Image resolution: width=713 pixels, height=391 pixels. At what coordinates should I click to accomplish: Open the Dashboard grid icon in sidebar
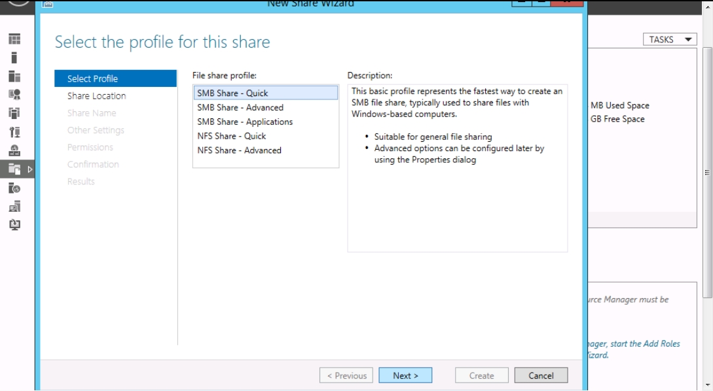14,39
